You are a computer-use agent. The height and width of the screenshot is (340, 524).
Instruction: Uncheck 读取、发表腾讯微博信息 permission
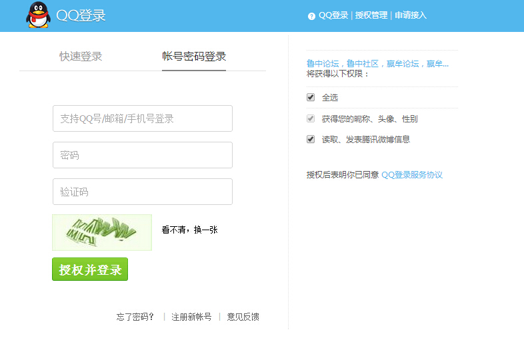(x=311, y=139)
